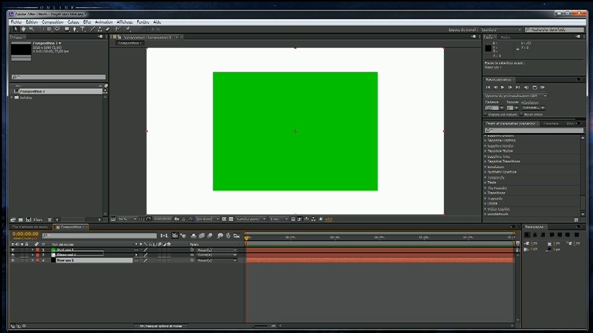Step forward one frame in Preview panel
This screenshot has width=593, height=333.
tap(511, 87)
